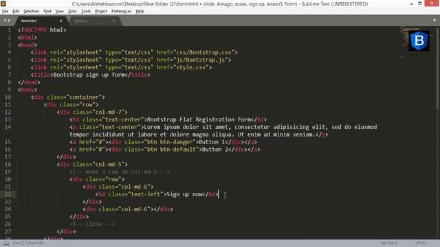Click the Sublime Text app icon in title bar
Screen dimensions: 440x247
click(x=3, y=3)
